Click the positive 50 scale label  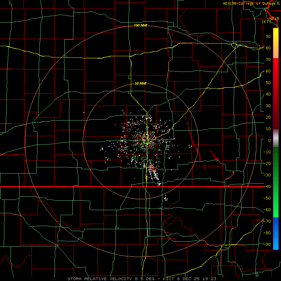point(268,83)
